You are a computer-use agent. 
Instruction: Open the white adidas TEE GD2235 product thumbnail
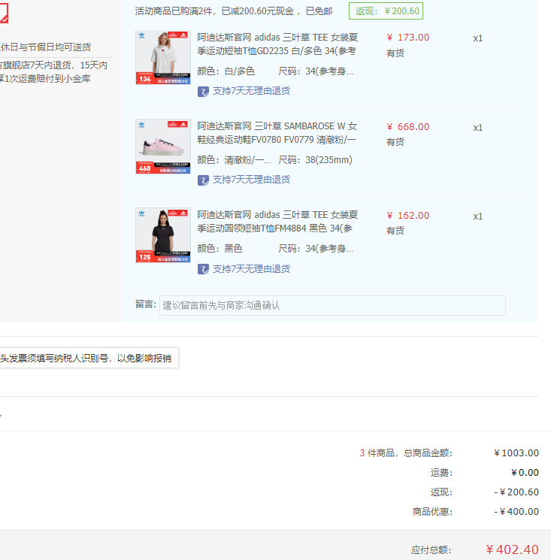[x=163, y=57]
